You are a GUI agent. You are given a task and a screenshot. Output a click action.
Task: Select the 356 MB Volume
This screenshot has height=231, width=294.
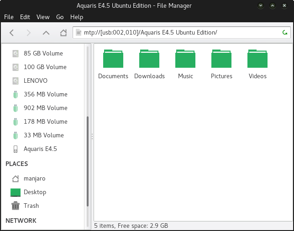tap(45, 94)
